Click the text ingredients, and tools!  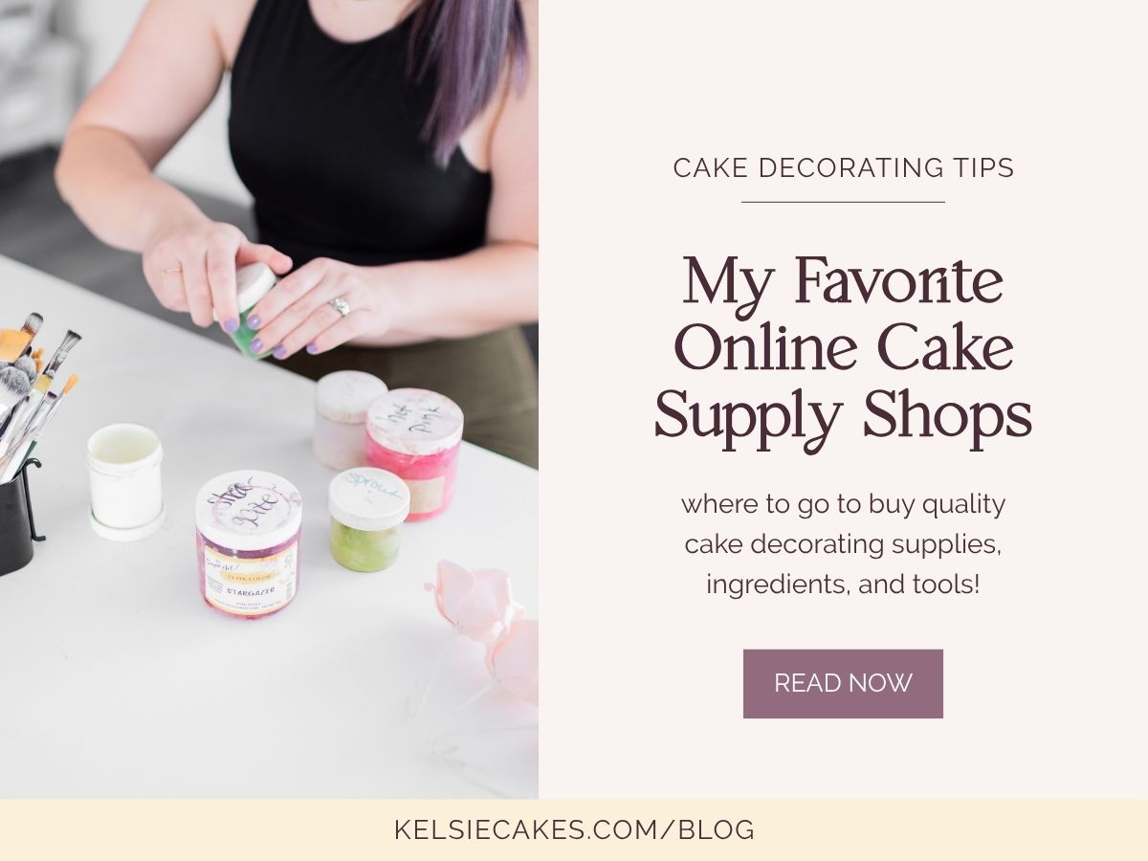[843, 583]
